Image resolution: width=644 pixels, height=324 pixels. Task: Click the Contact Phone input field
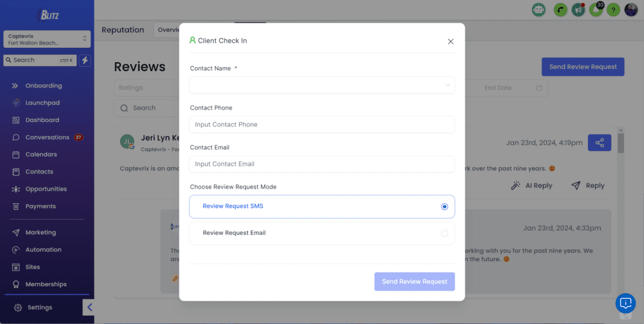(322, 125)
